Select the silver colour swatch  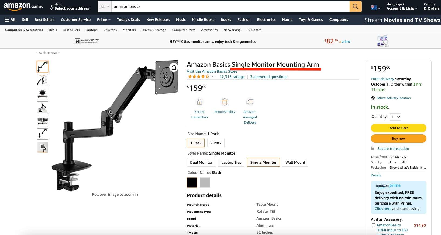click(x=205, y=183)
